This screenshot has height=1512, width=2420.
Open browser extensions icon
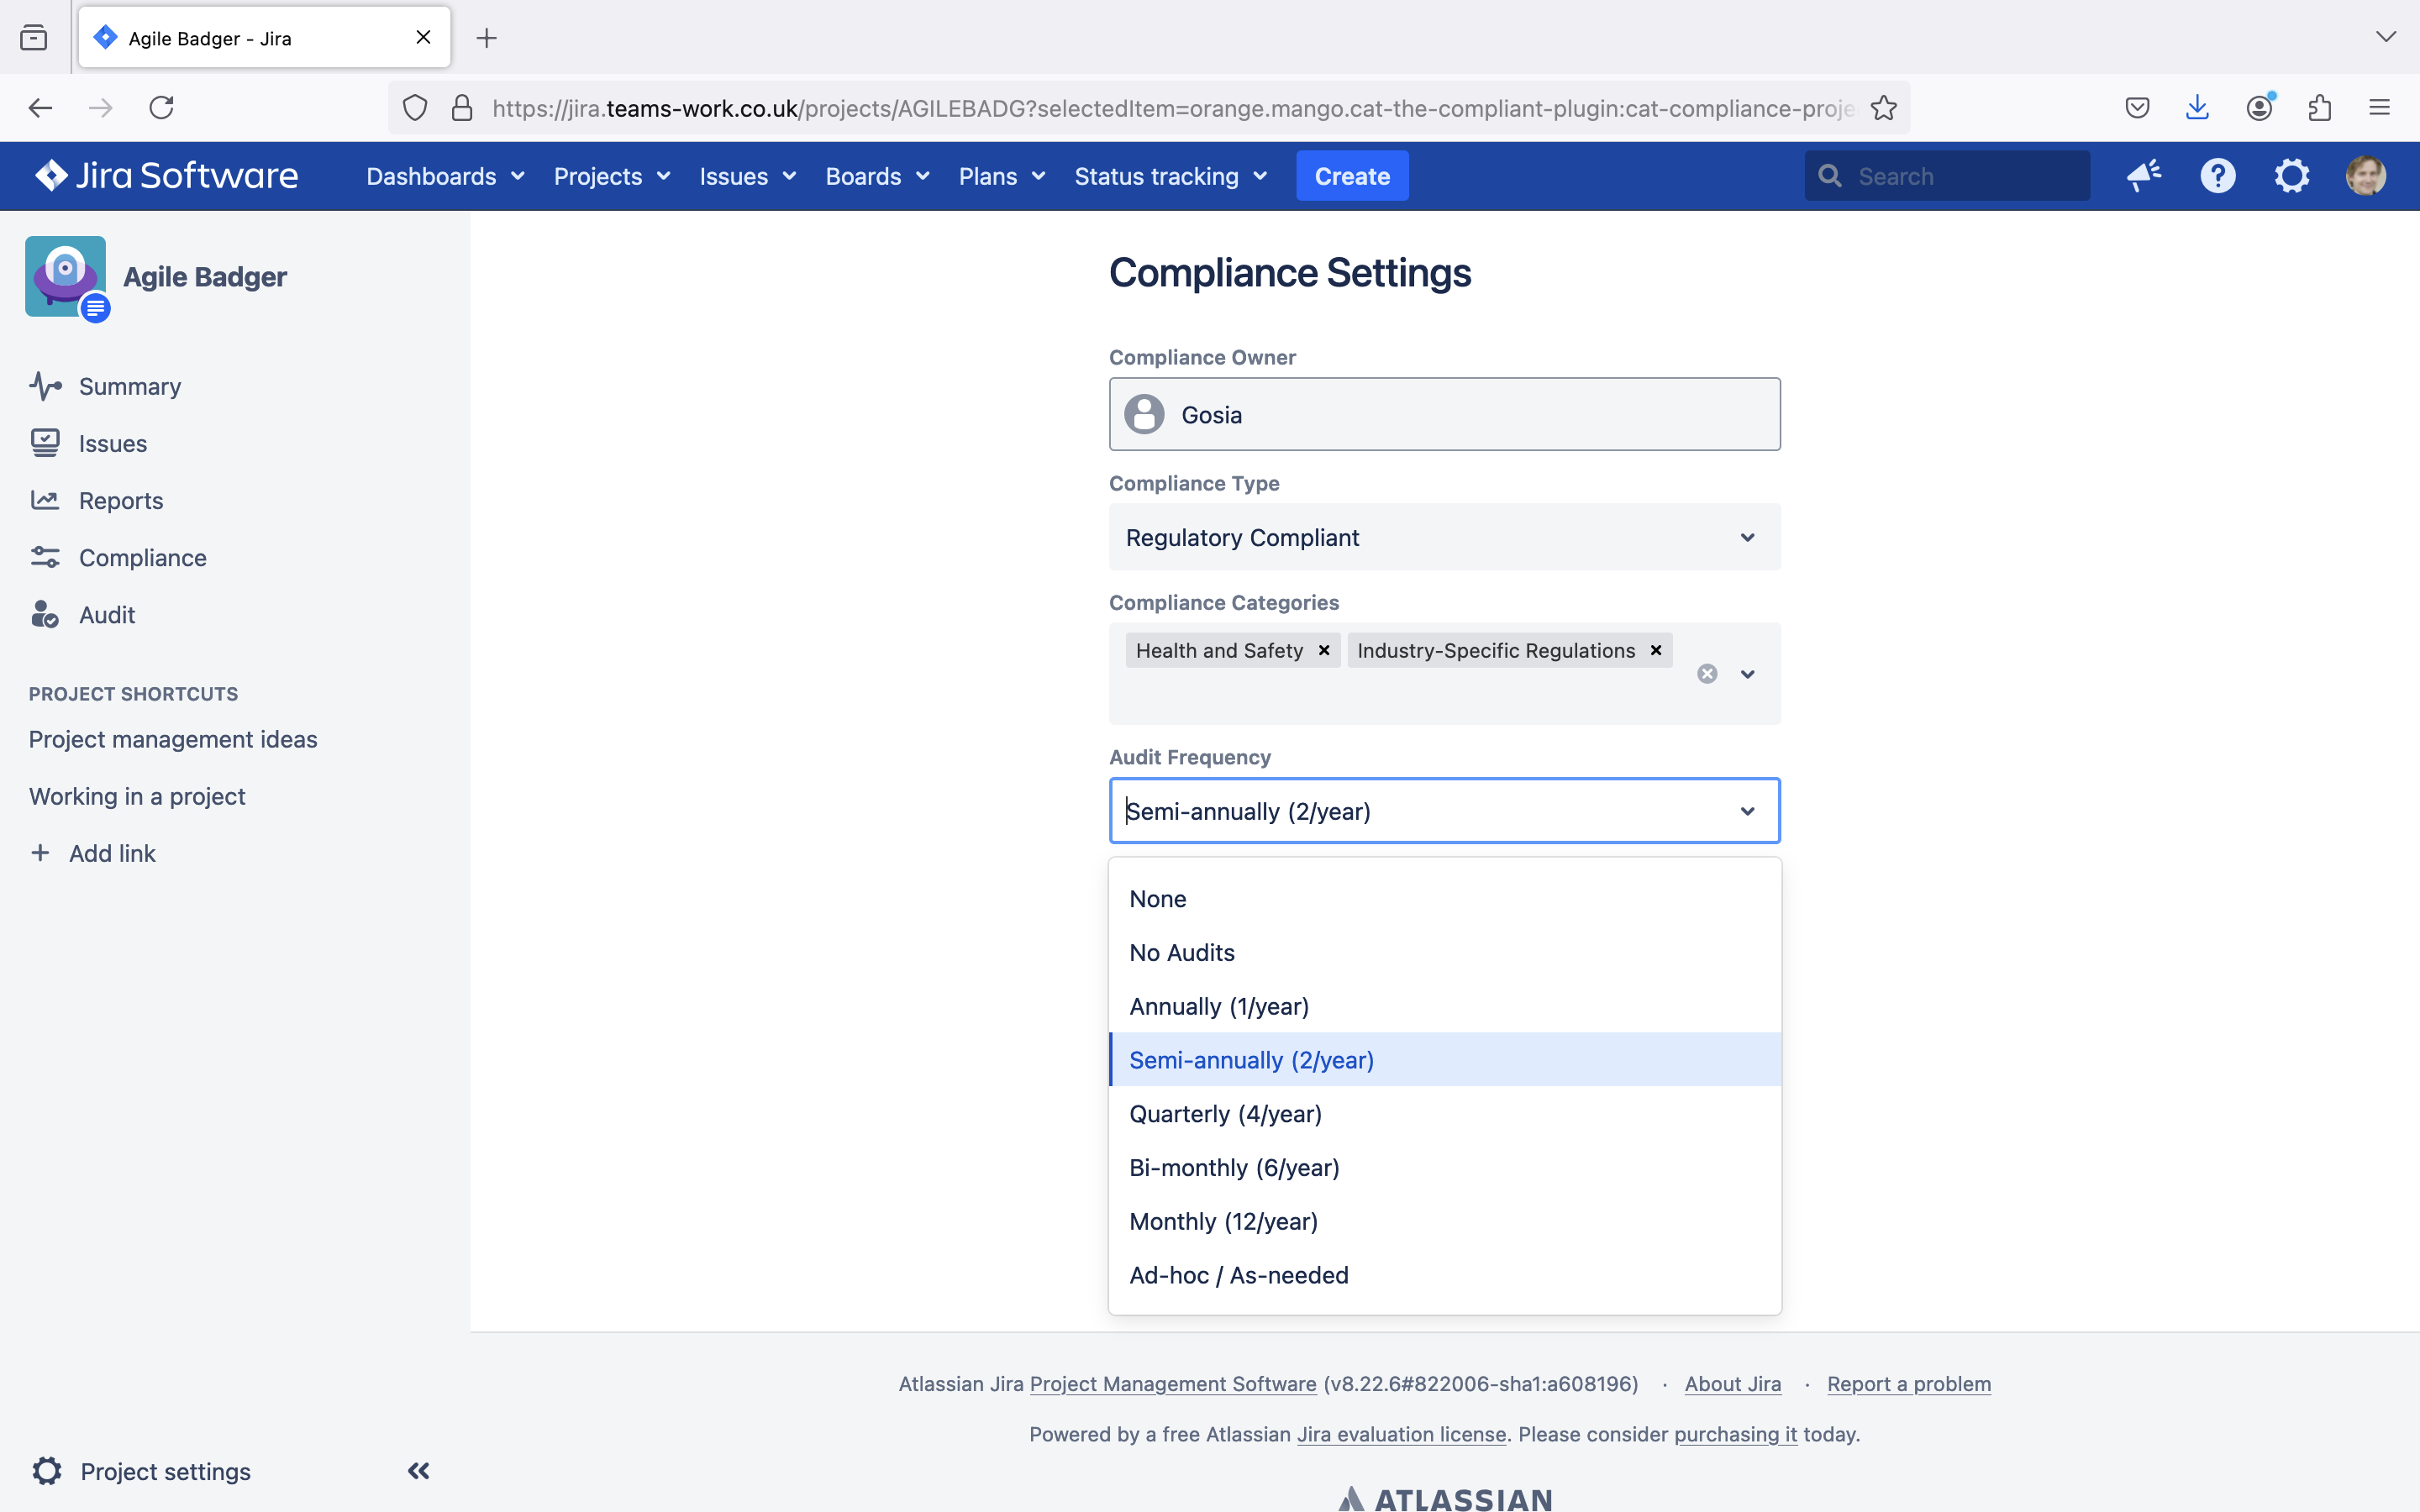point(2320,108)
